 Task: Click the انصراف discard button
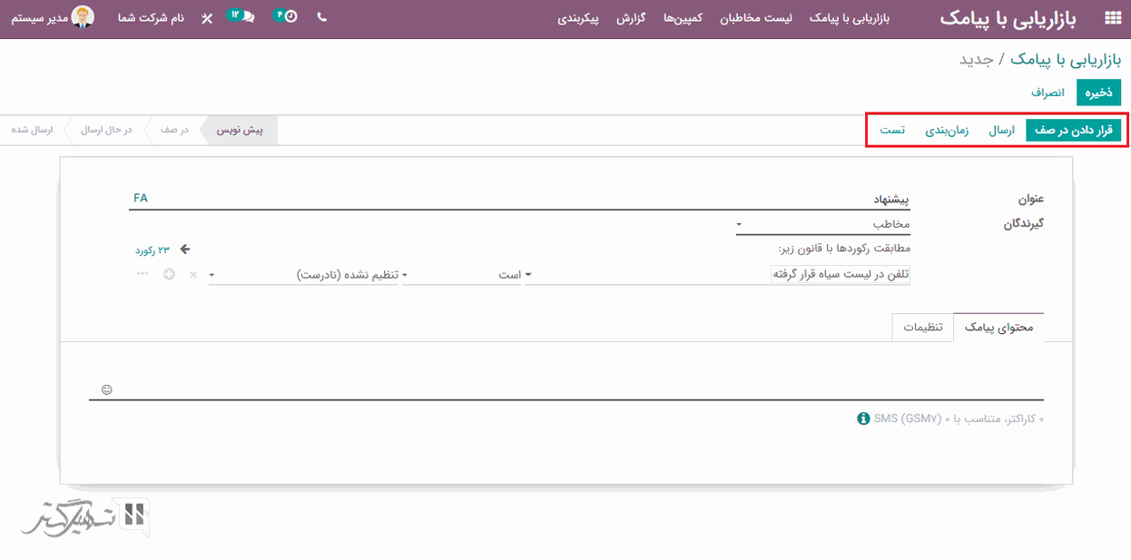pyautogui.click(x=1047, y=93)
